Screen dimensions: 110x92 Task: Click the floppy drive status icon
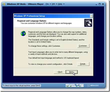[73, 85]
